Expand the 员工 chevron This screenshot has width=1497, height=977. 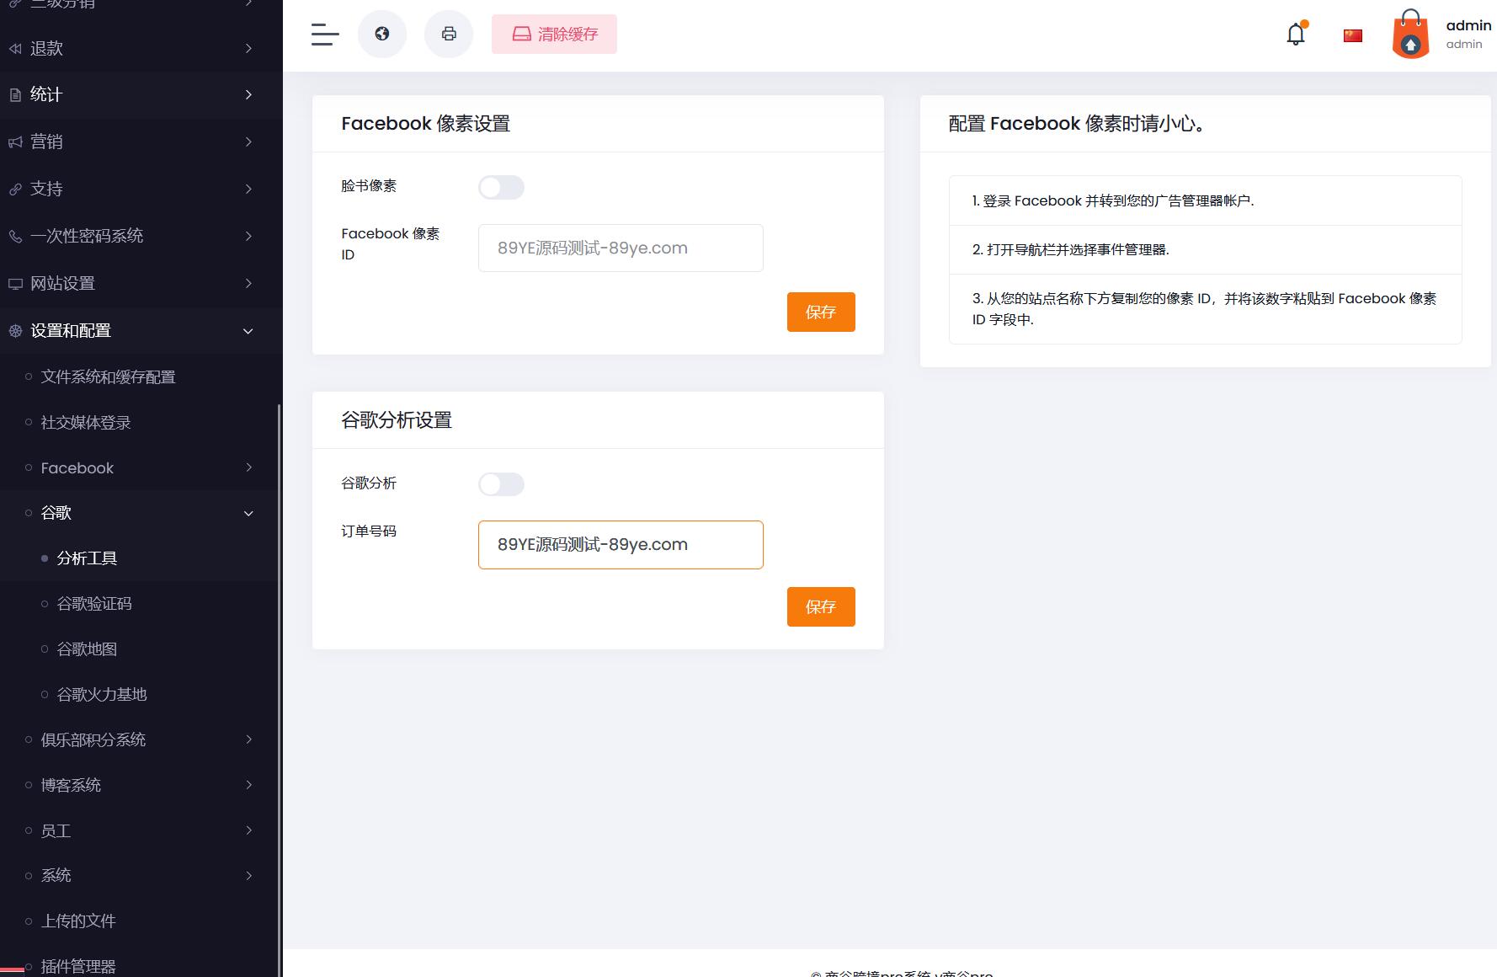(x=248, y=830)
